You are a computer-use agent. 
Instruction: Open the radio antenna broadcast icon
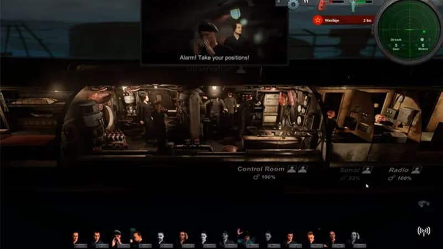click(424, 231)
